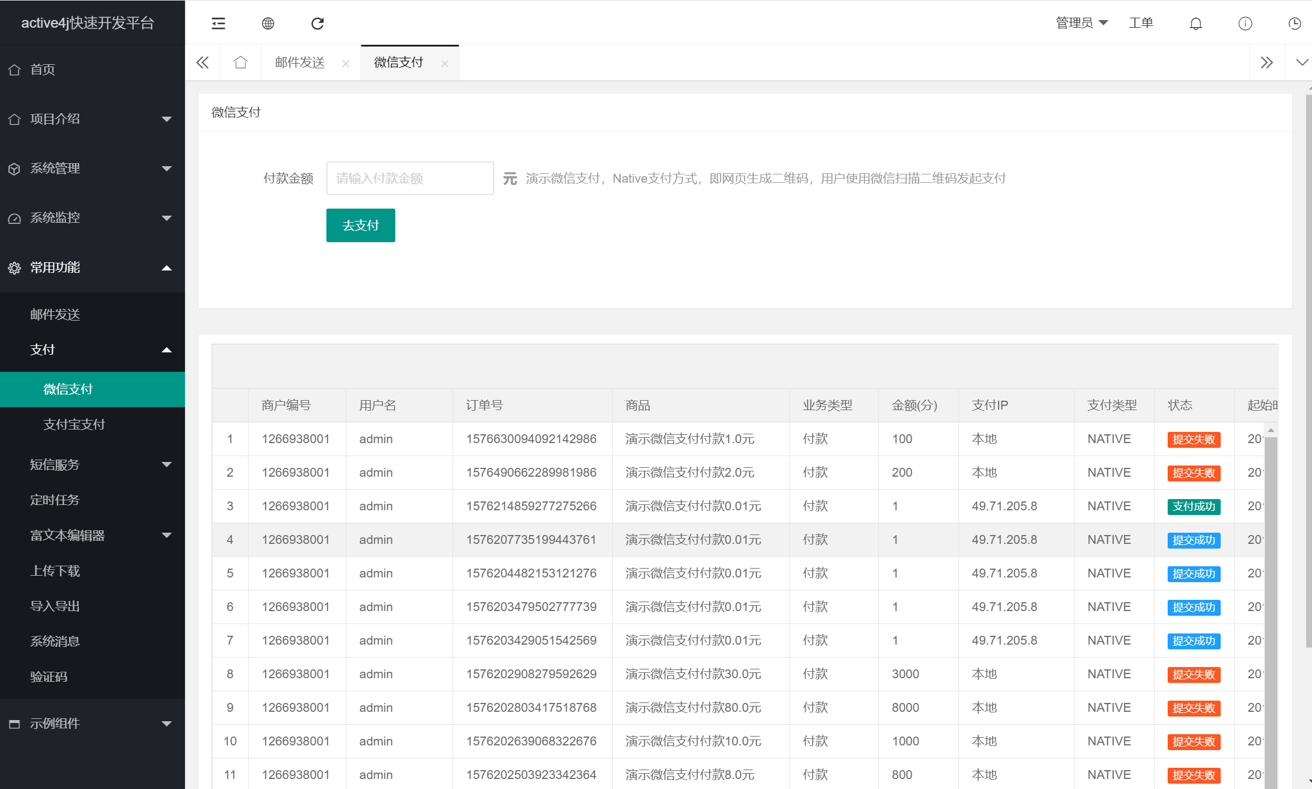The image size is (1312, 789).
Task: Open the 工单 link in header
Action: point(1141,23)
